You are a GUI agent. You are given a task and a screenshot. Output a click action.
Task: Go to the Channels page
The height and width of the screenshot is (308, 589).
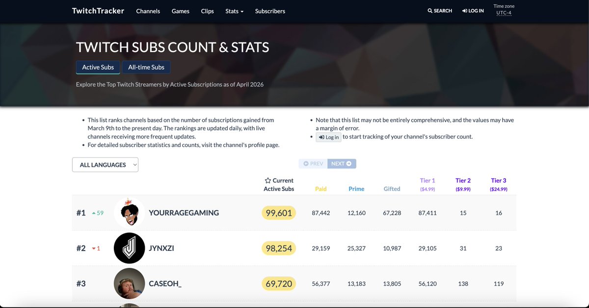pos(148,11)
